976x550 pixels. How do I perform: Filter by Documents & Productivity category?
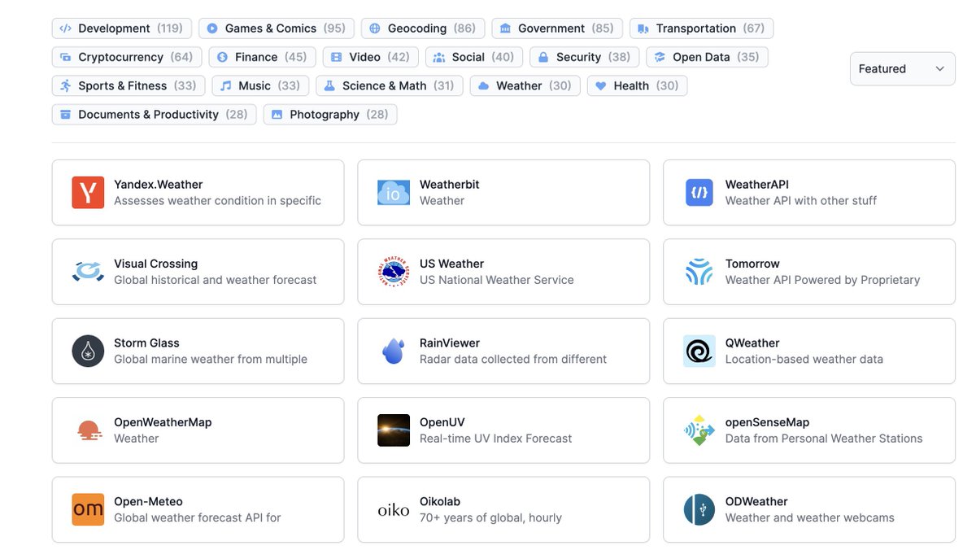155,115
